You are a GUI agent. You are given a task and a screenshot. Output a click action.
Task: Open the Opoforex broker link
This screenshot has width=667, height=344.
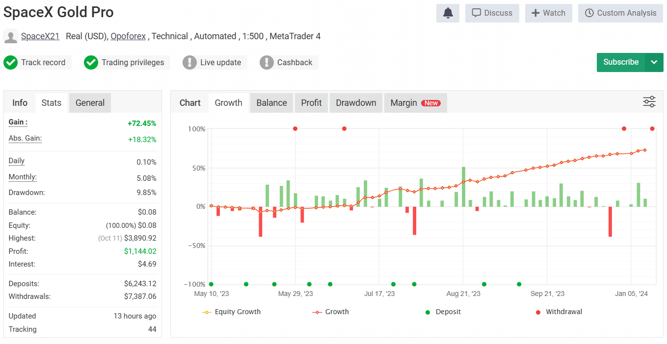pos(128,36)
